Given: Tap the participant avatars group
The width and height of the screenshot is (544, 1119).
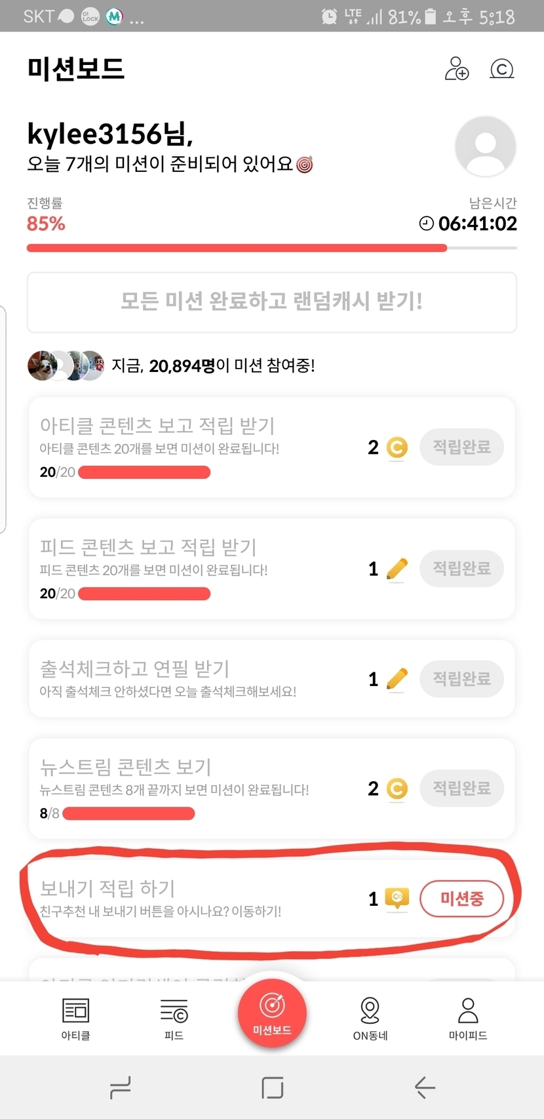Looking at the screenshot, I should pos(66,365).
